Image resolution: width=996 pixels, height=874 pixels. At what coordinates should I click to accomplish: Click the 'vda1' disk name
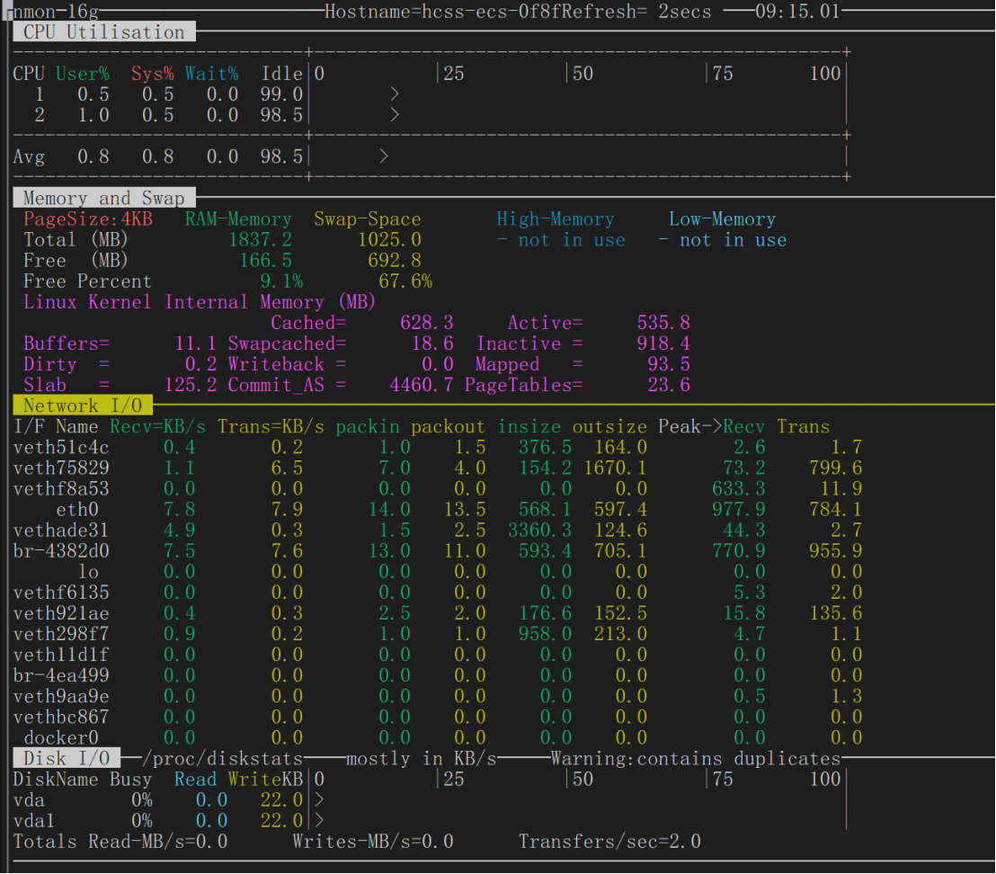click(x=34, y=821)
